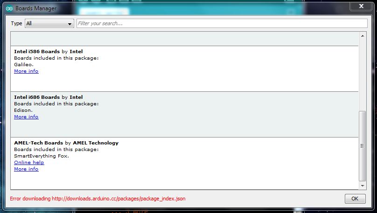Click the red Error downloading package_index.json message
Viewport: 377px width, 213px height.
pos(98,199)
